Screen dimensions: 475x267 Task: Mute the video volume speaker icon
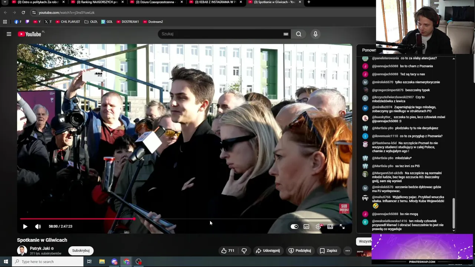pos(38,227)
